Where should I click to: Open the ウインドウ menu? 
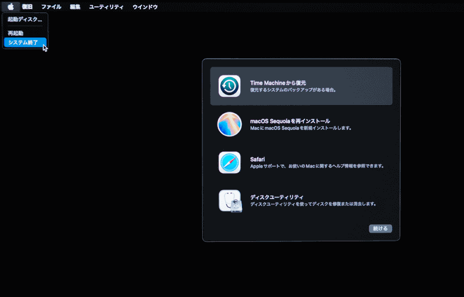click(145, 7)
